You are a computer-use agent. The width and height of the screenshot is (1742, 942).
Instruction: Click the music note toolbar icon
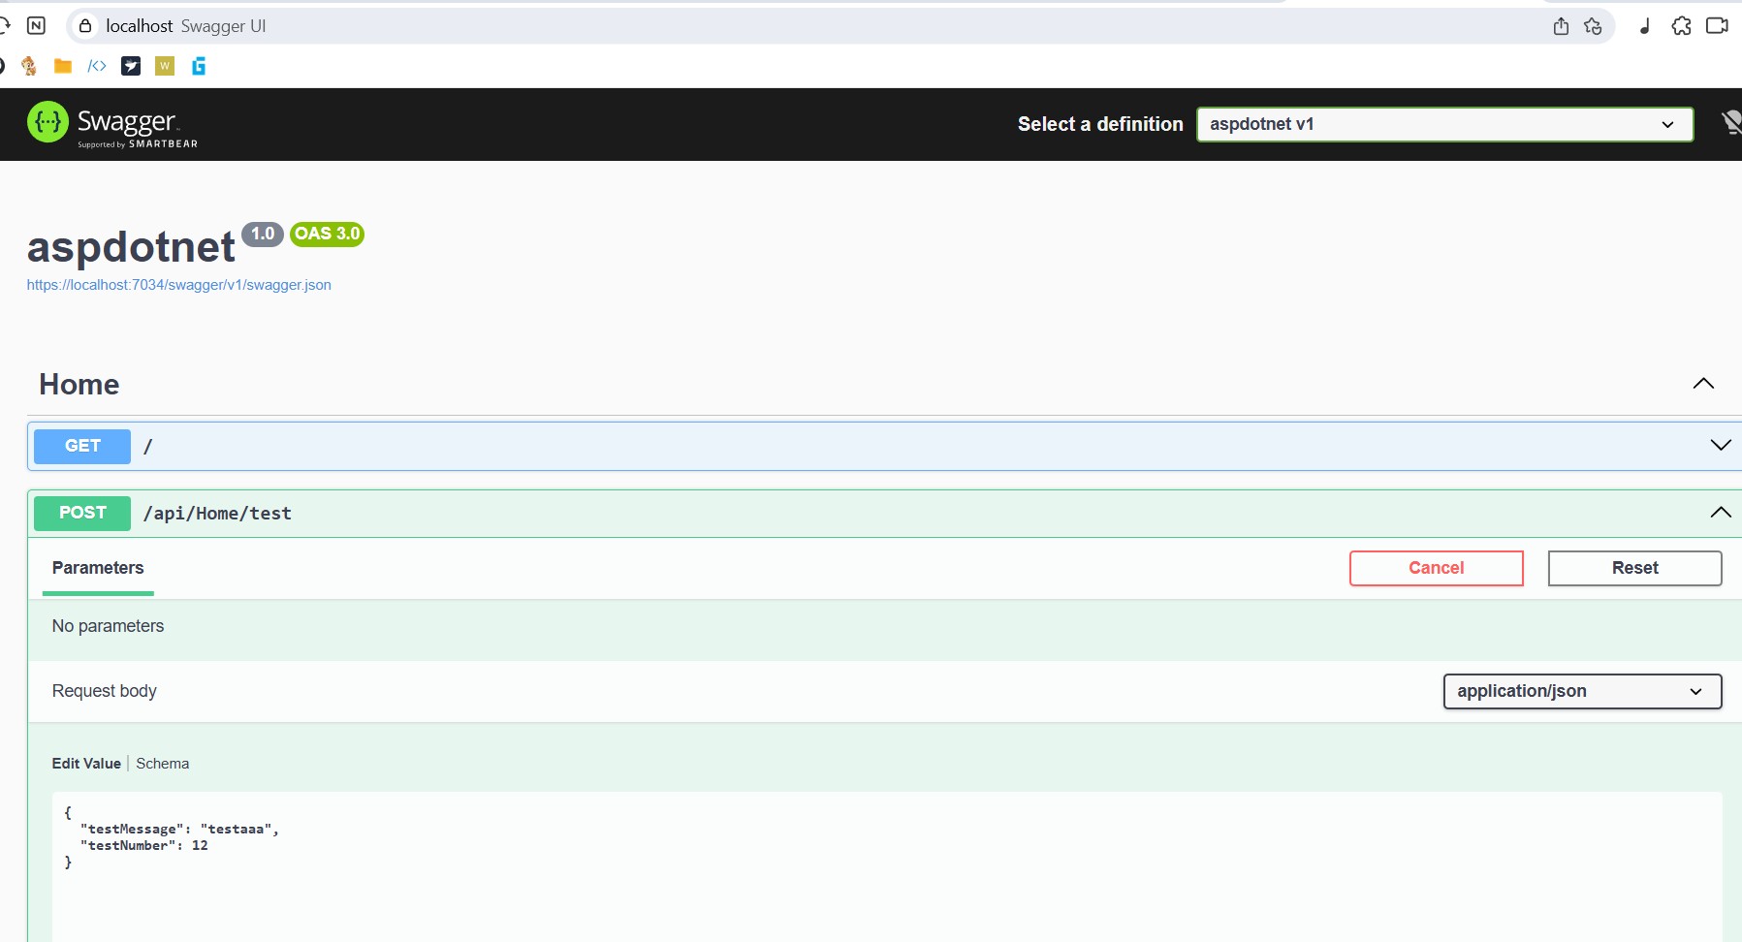pos(1644,26)
